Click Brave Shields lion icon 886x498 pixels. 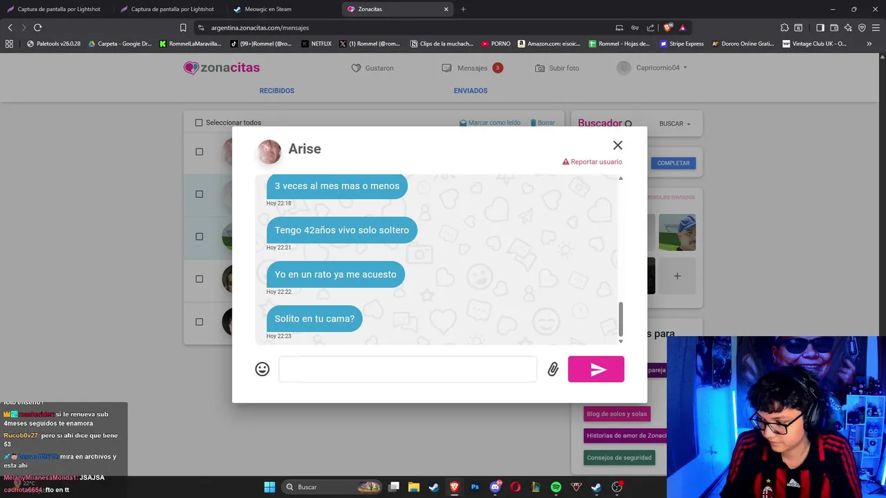(667, 28)
